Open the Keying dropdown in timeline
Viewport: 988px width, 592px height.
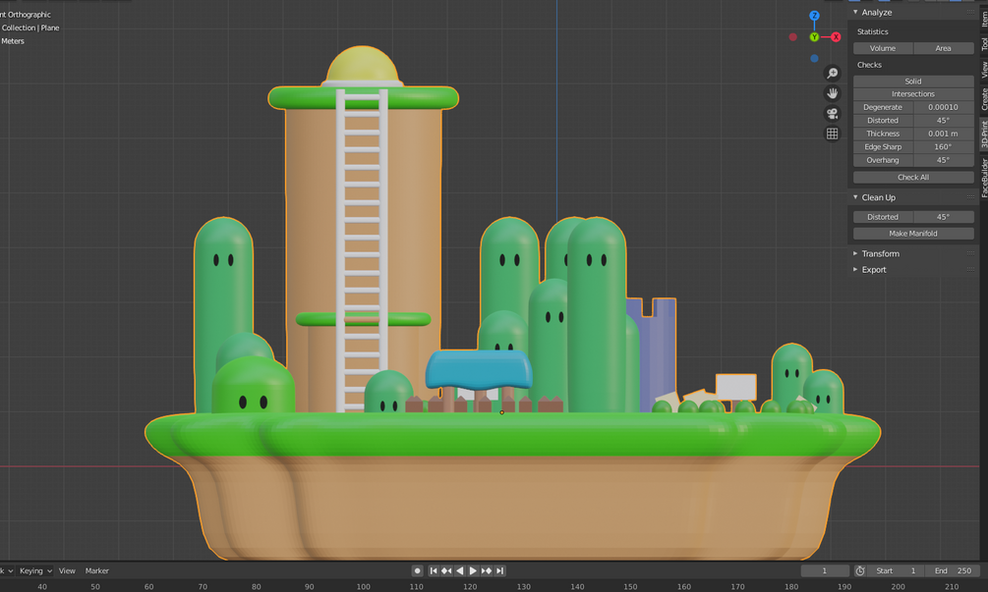35,570
